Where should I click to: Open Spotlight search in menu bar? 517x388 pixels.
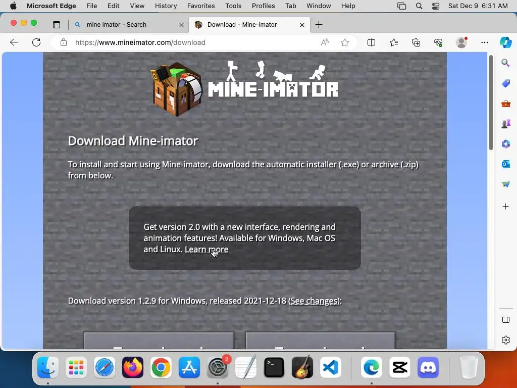click(x=419, y=6)
